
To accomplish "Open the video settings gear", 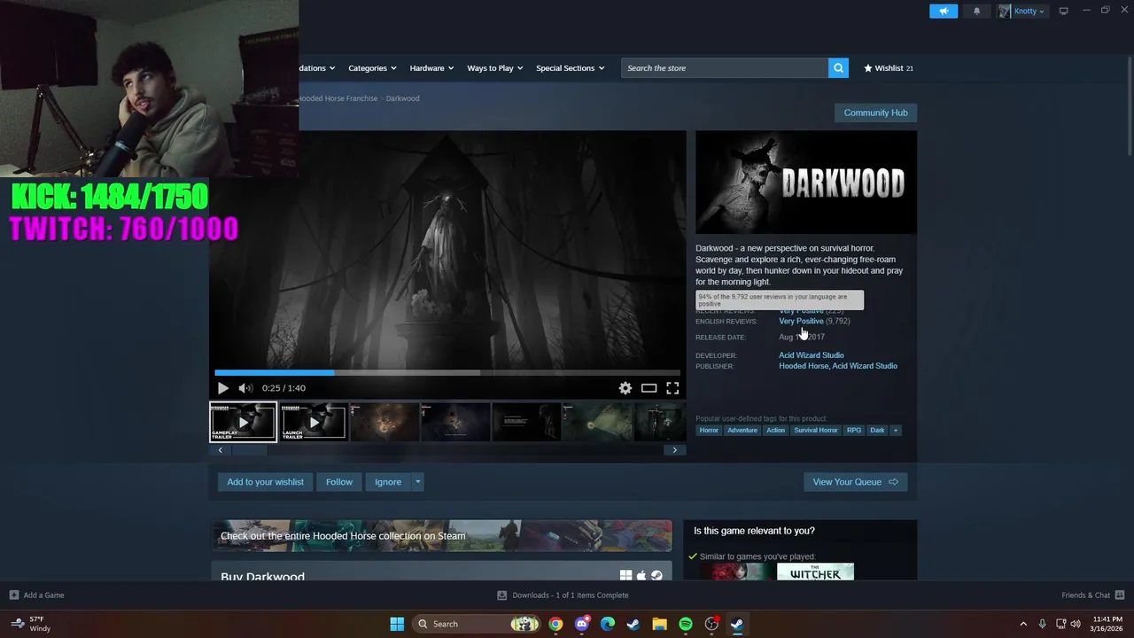I will pyautogui.click(x=625, y=388).
